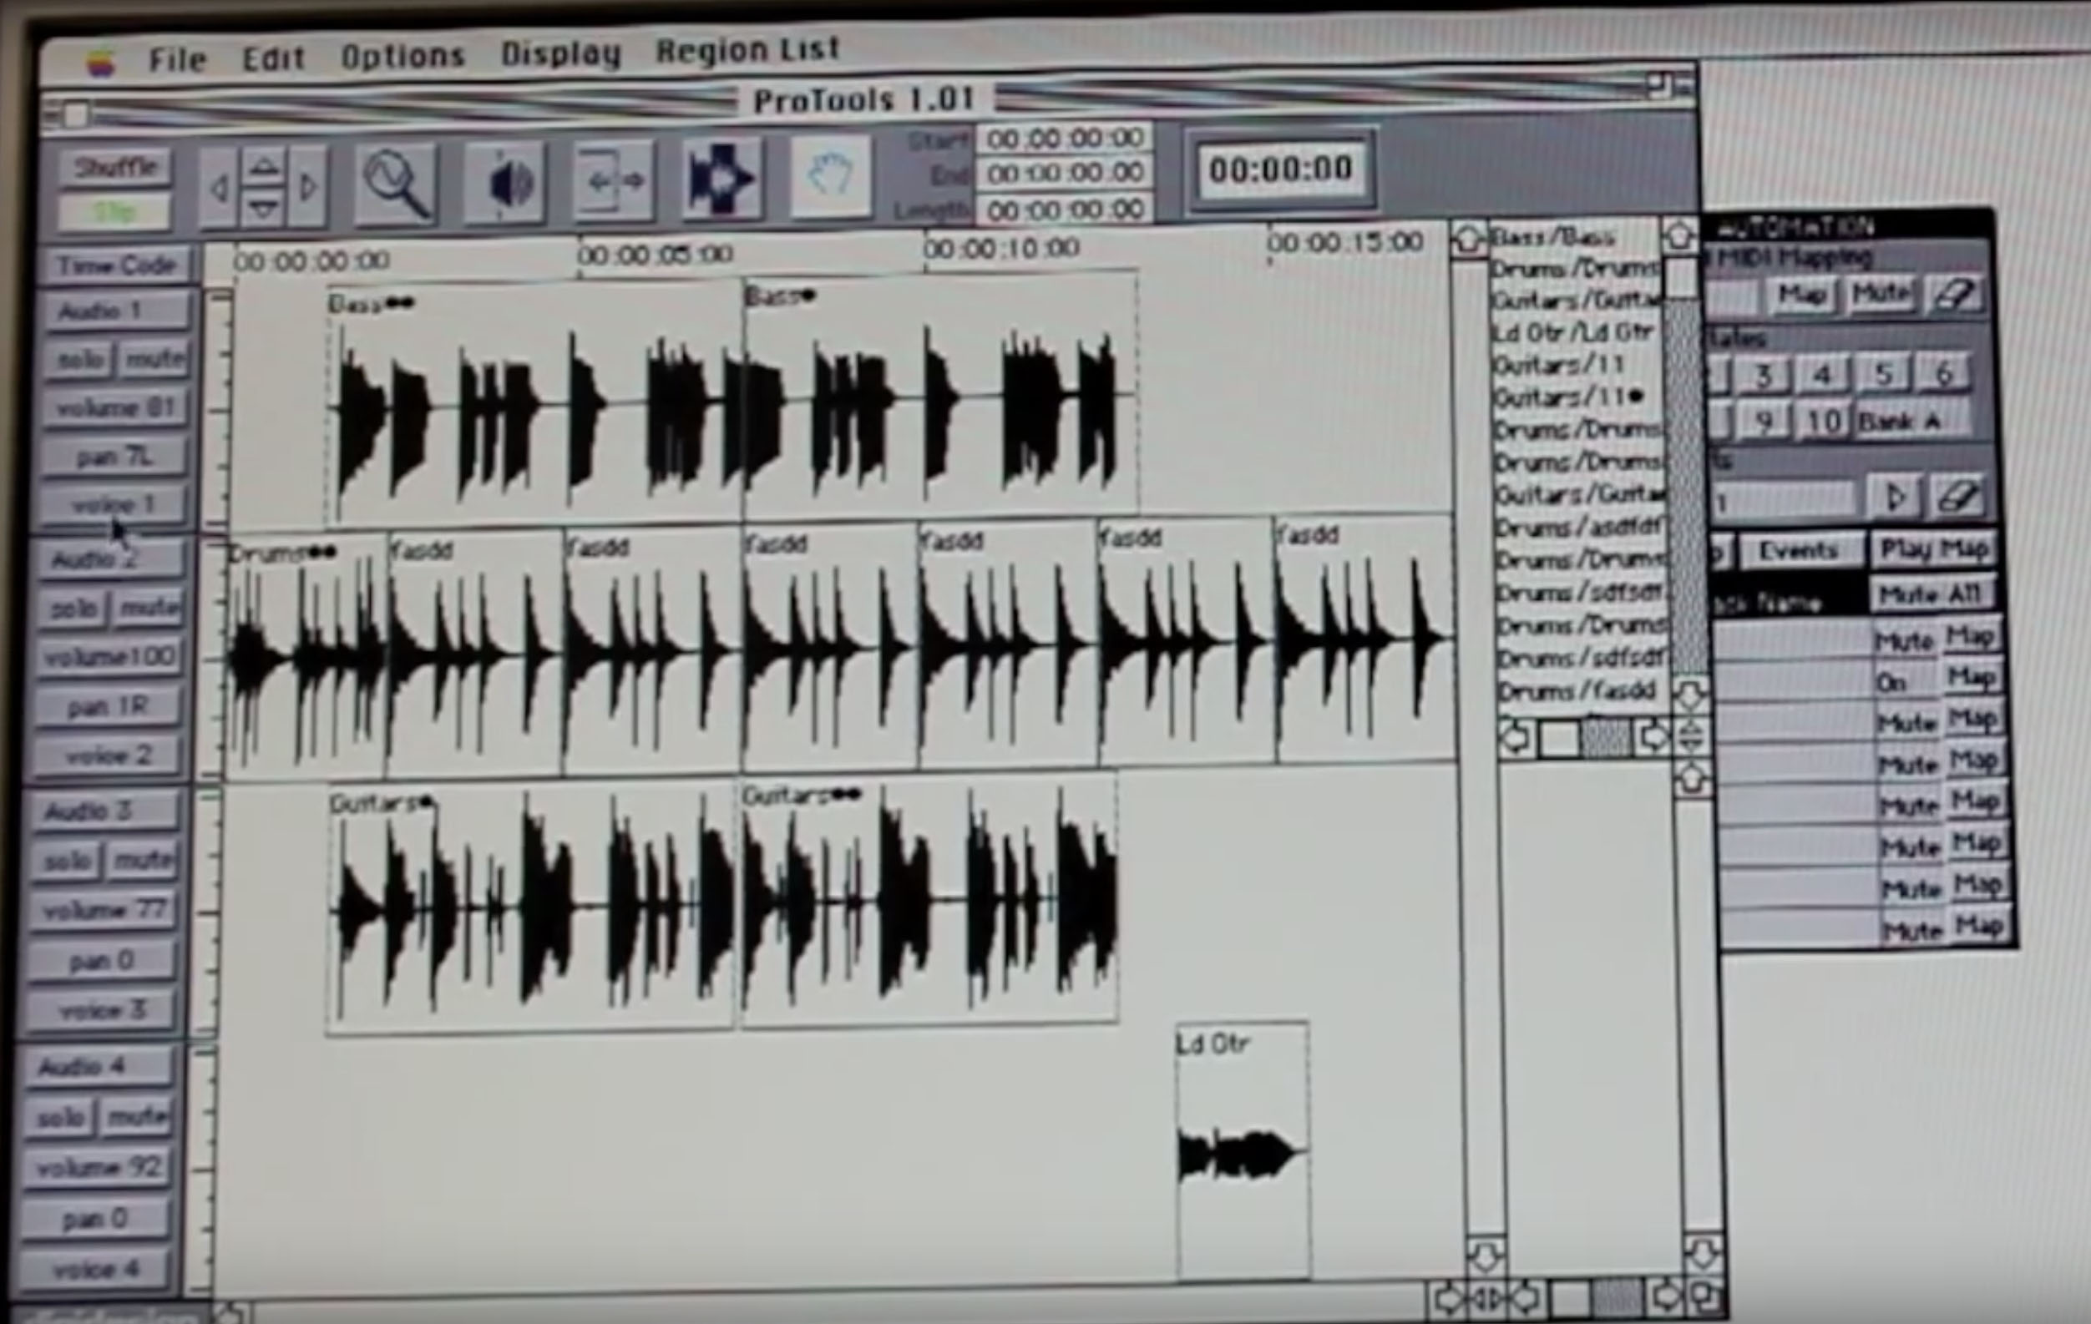The width and height of the screenshot is (2091, 1324).
Task: Select the Trimmer arrows tool
Action: (x=614, y=179)
